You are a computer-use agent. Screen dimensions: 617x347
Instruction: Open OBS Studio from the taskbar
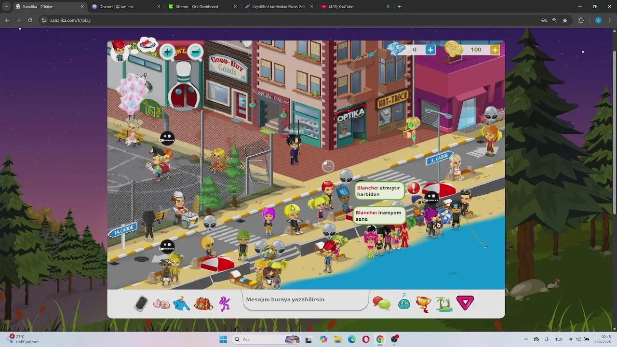[395, 339]
